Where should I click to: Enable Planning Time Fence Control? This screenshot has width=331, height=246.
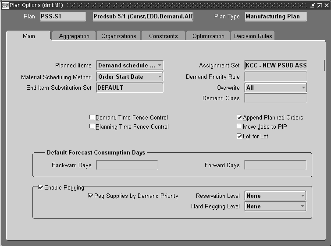pyautogui.click(x=92, y=127)
